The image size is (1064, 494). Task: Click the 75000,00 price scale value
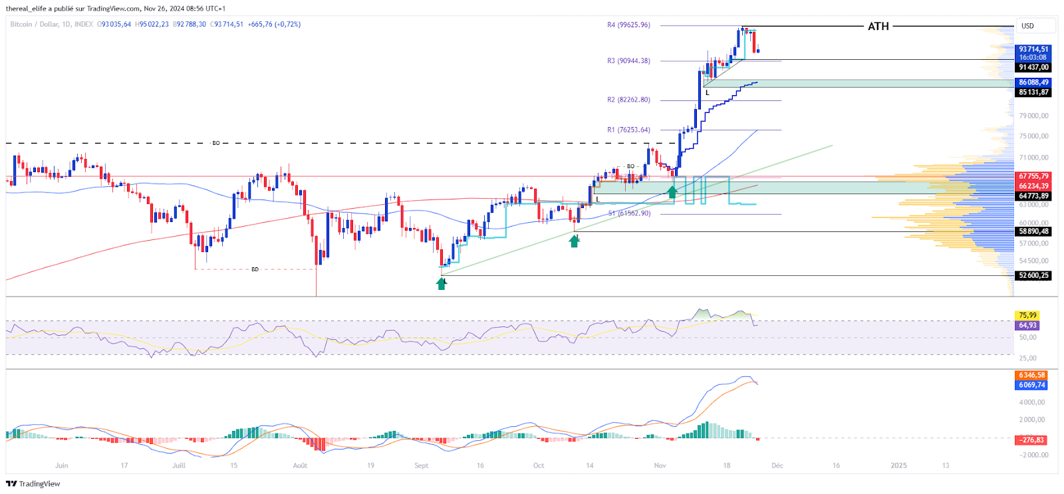[1033, 136]
